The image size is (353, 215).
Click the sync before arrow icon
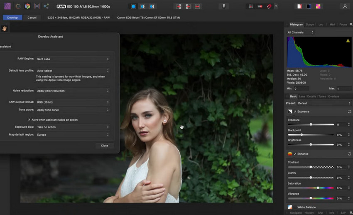click(179, 7)
